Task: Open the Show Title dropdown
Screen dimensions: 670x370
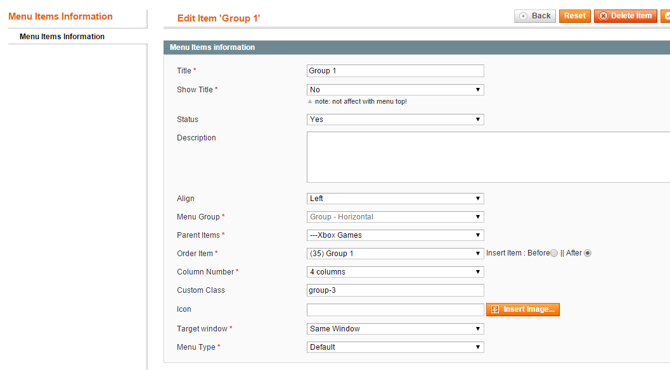Action: click(x=396, y=90)
